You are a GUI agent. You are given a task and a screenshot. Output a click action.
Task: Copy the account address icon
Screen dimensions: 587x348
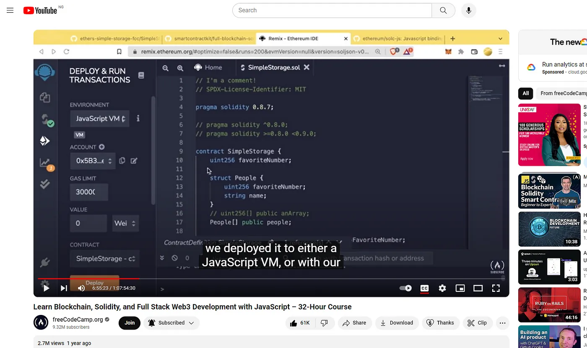[122, 161]
